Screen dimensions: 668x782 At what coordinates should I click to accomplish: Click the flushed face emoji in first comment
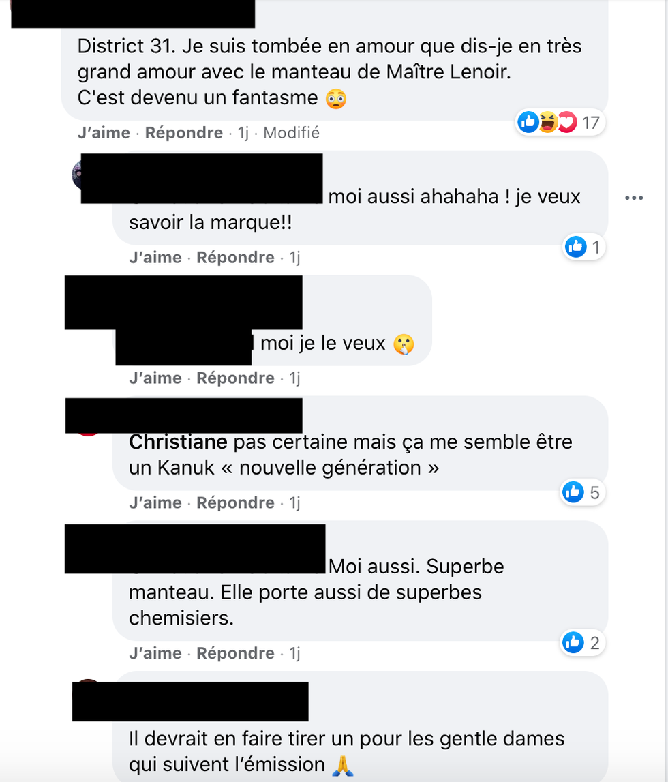(x=335, y=99)
